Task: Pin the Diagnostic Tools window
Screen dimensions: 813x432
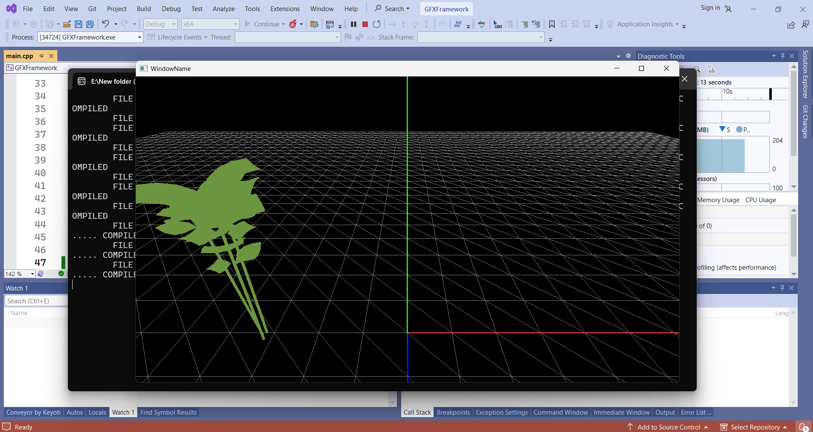Action: (782, 56)
